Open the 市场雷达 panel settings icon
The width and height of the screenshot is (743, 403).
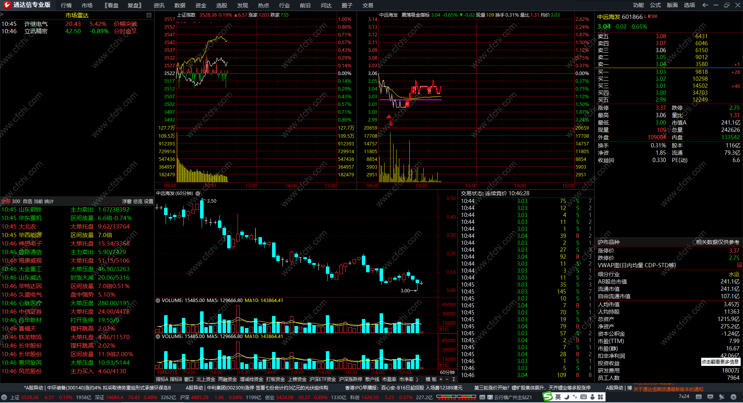click(149, 15)
